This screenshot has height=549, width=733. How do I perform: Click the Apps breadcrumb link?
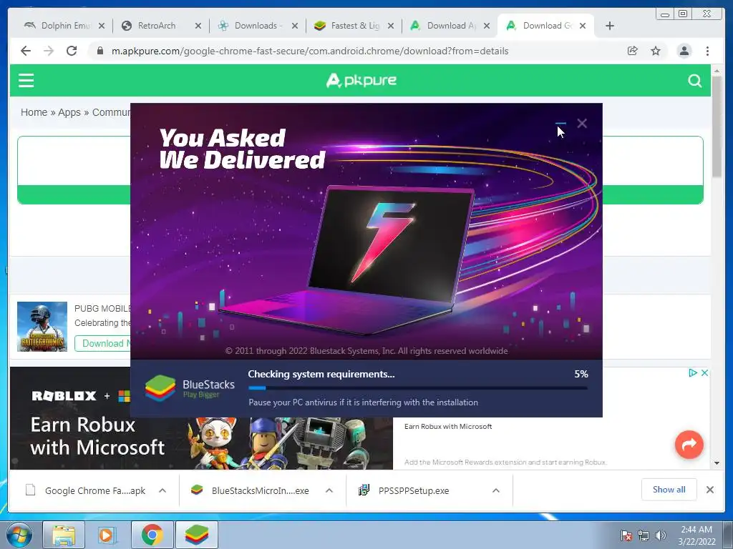click(x=69, y=112)
